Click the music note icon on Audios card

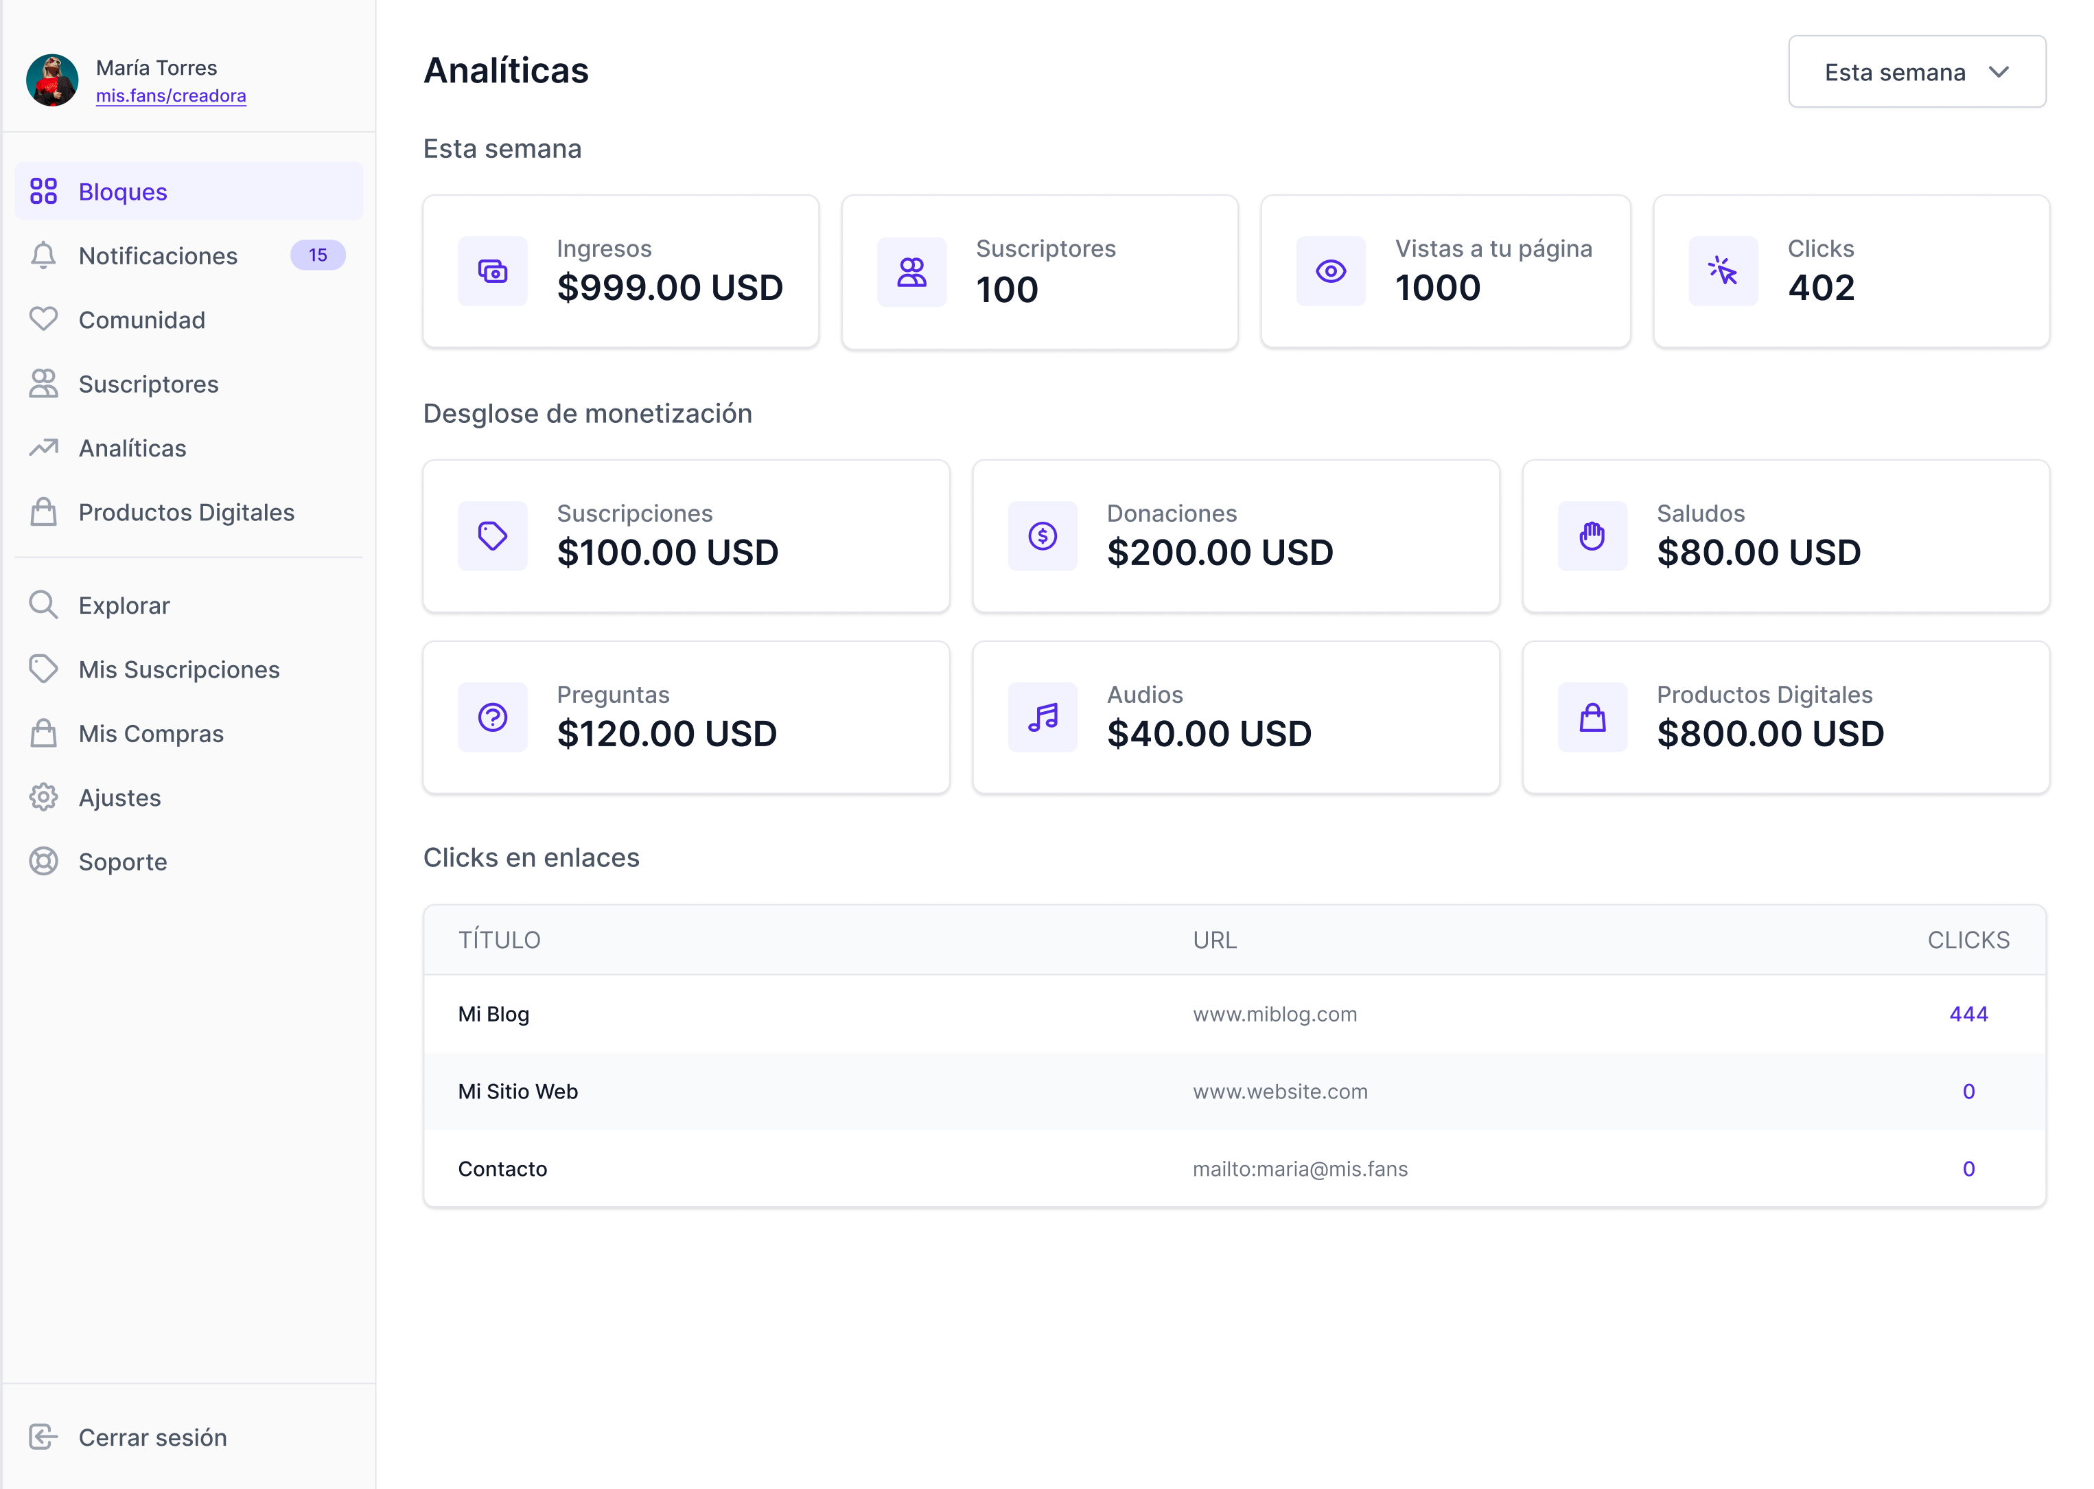[1043, 718]
